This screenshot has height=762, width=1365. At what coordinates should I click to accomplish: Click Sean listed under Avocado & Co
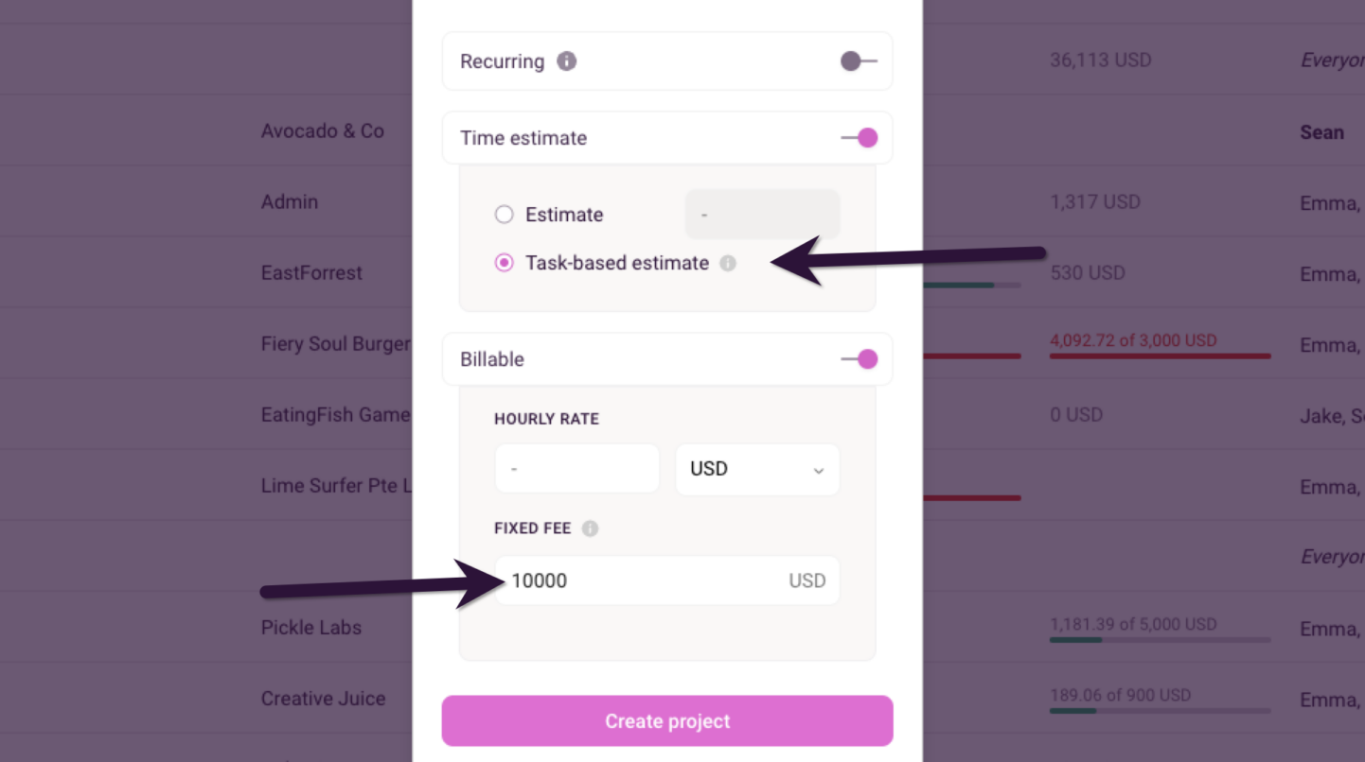1321,132
